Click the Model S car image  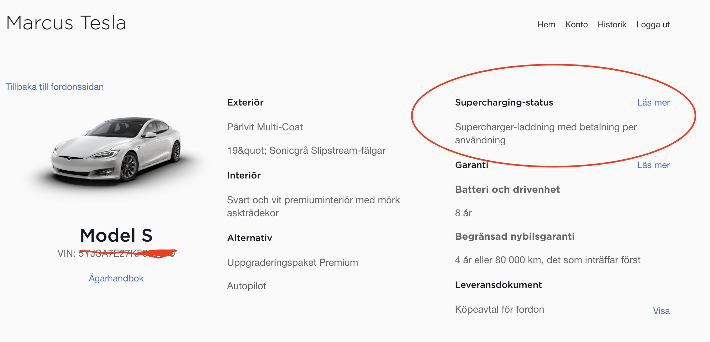click(116, 150)
